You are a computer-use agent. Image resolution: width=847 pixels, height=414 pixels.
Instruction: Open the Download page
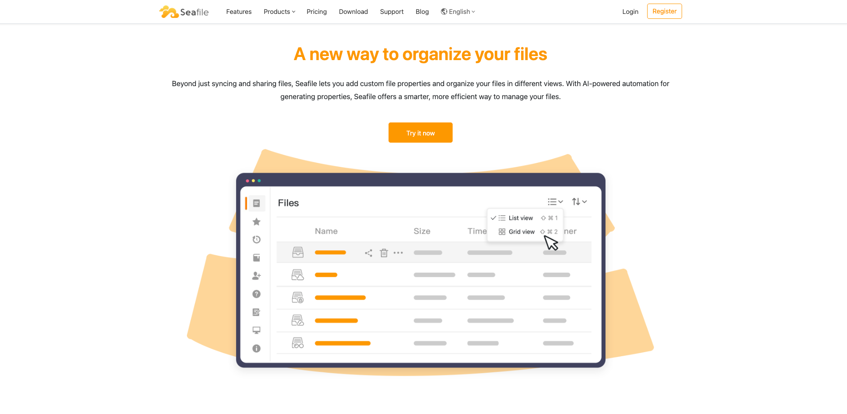click(x=353, y=12)
